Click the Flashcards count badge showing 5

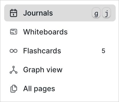(x=103, y=51)
